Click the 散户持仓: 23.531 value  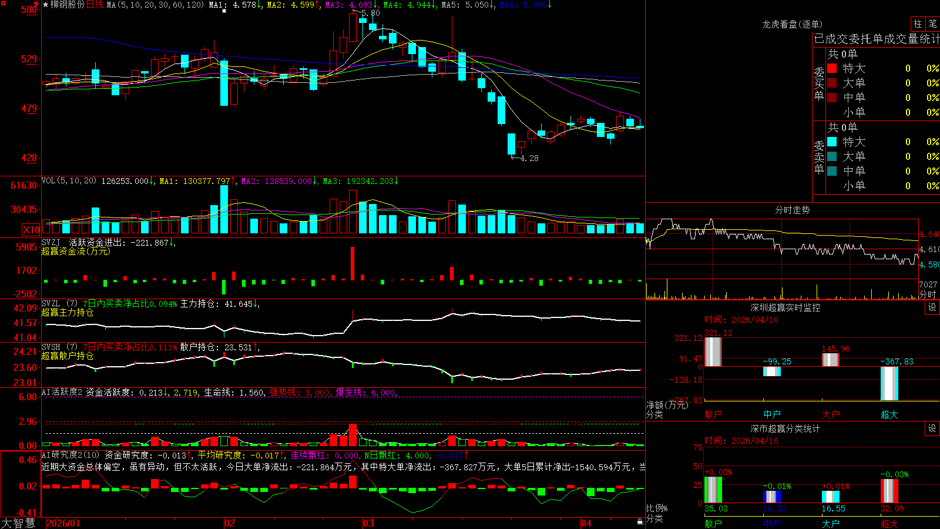tap(216, 347)
